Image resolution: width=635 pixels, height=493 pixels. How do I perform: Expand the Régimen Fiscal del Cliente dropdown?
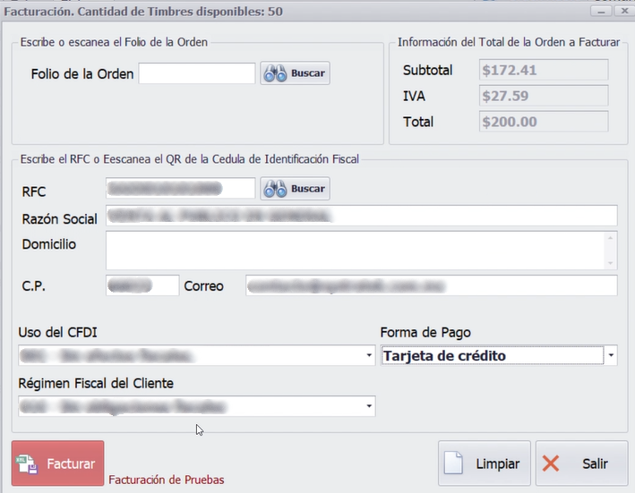[370, 407]
